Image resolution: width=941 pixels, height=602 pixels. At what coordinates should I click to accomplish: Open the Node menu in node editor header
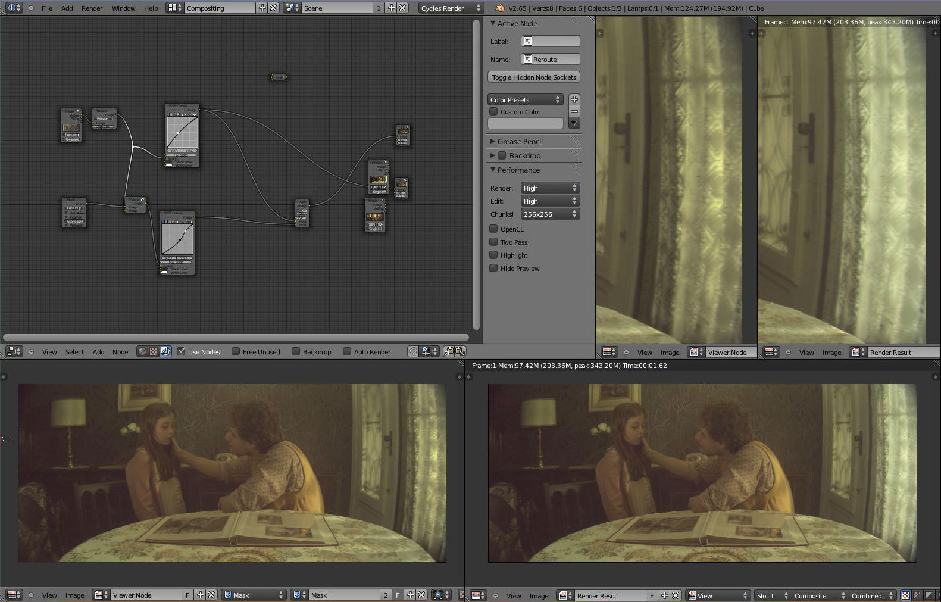point(120,351)
